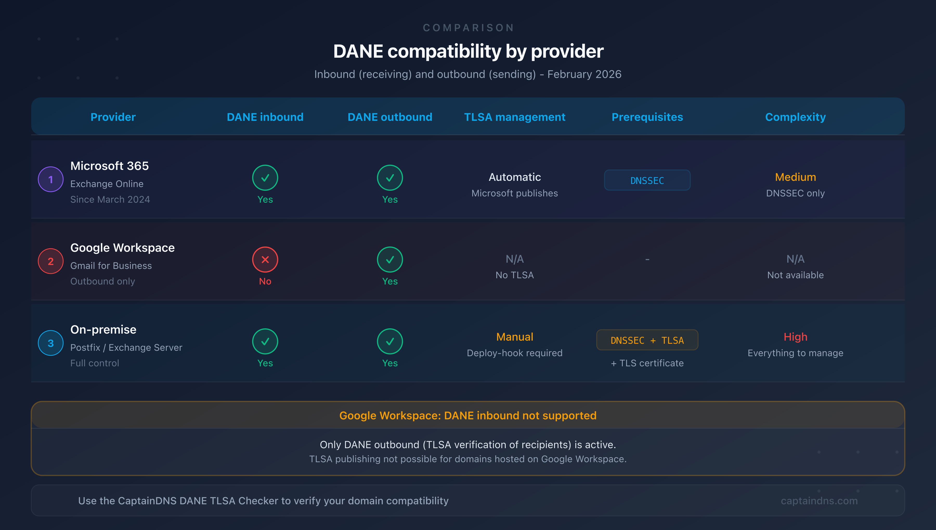The image size is (936, 530).
Task: Click the numbered badge 2 beside Google Workspace
Action: 51,261
